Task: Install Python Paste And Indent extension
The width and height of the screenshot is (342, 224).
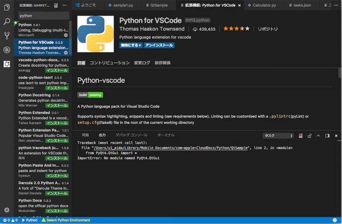Action: coord(57,176)
